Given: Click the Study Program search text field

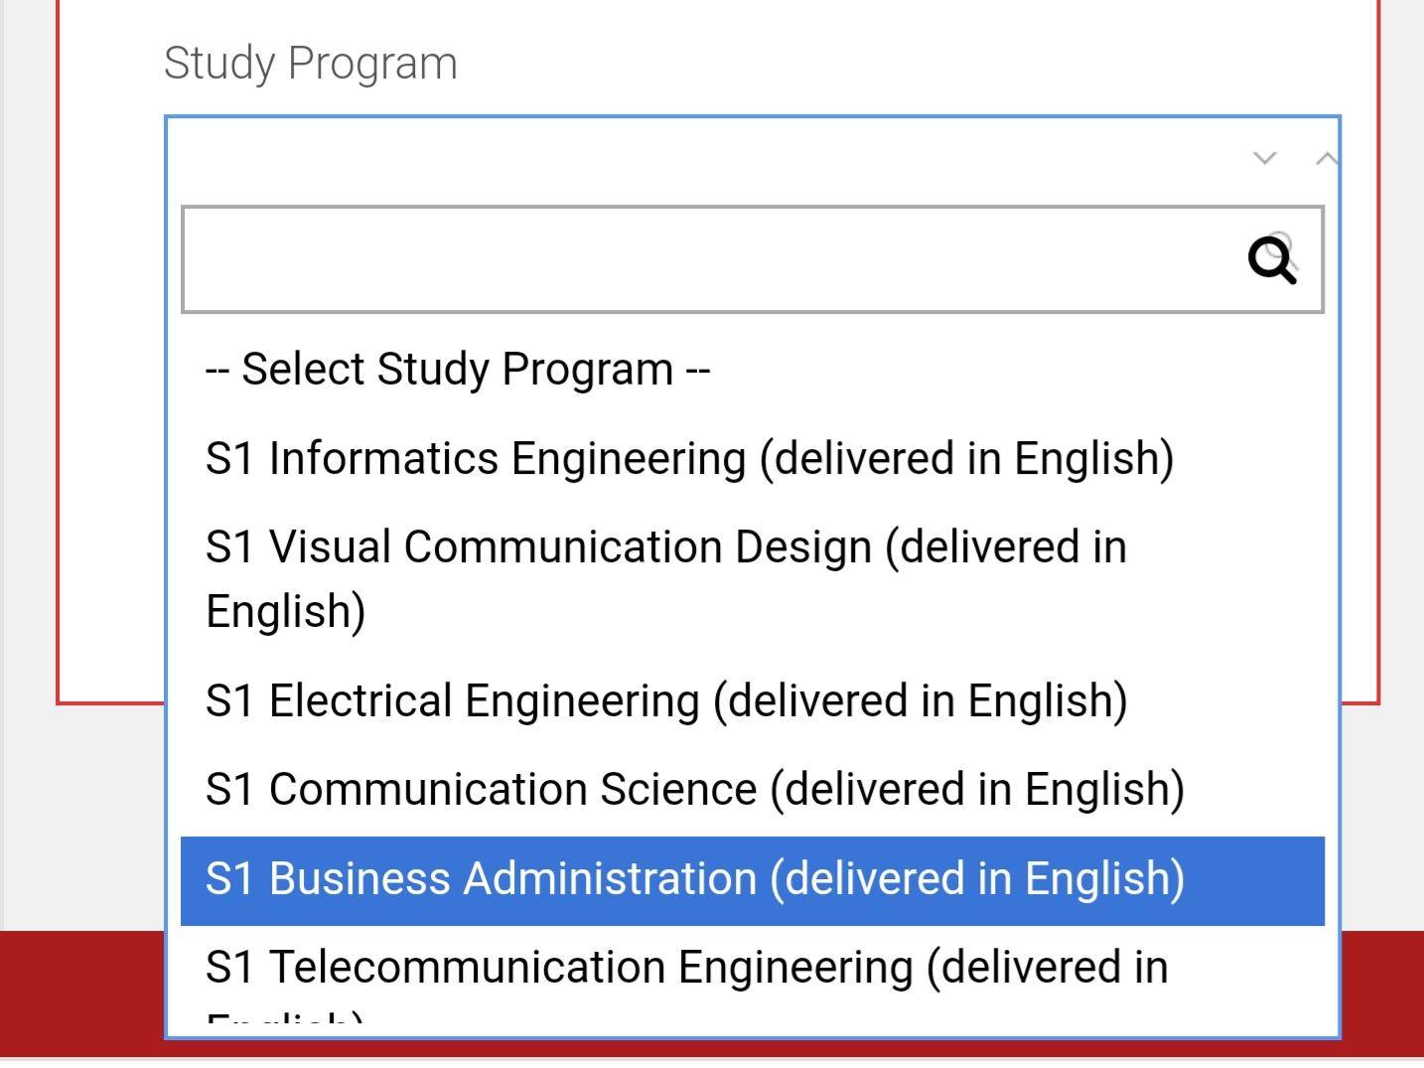Looking at the screenshot, I should point(710,260).
